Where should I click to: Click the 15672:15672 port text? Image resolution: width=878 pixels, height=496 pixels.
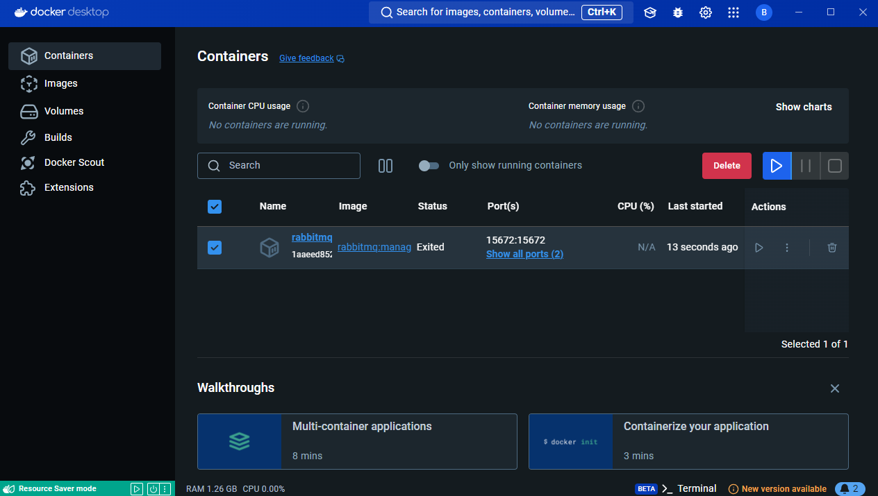coord(515,241)
